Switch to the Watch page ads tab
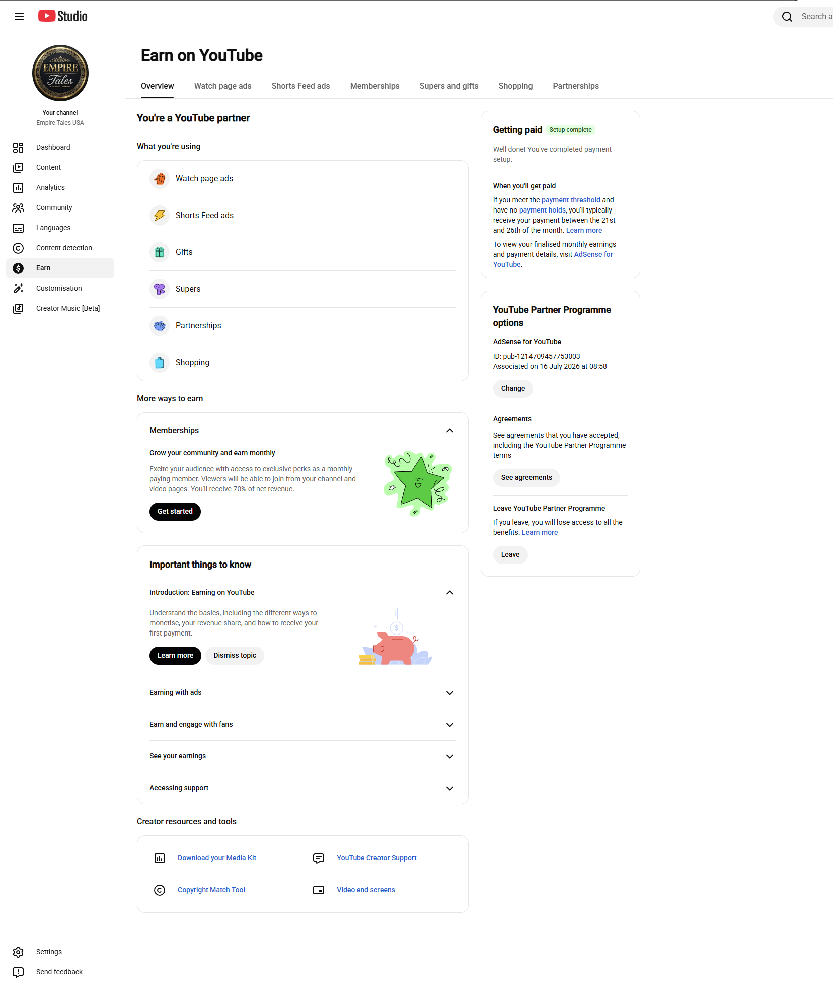Screen dimensions: 833x986 [x=223, y=86]
